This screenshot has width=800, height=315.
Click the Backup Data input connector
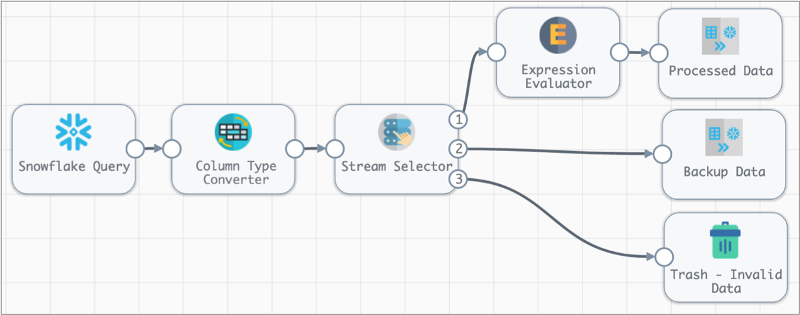(663, 154)
